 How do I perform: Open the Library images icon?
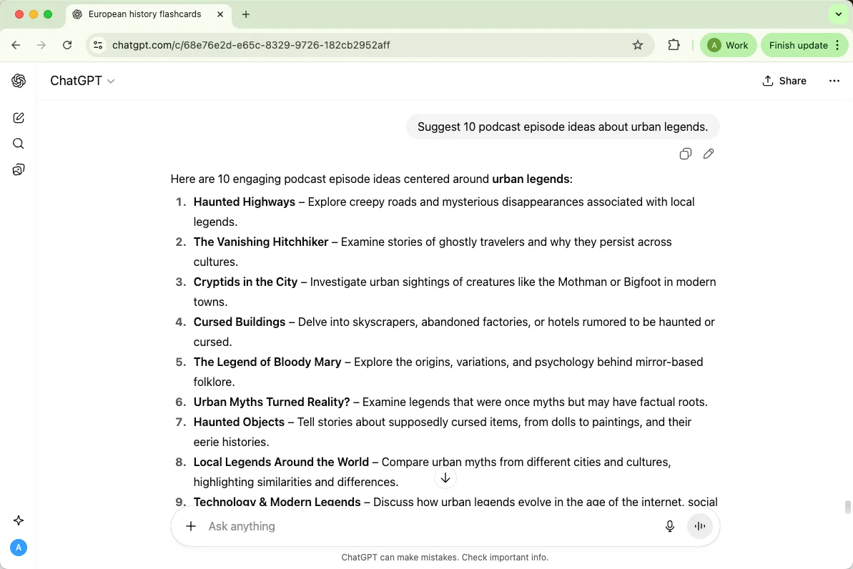pos(19,169)
